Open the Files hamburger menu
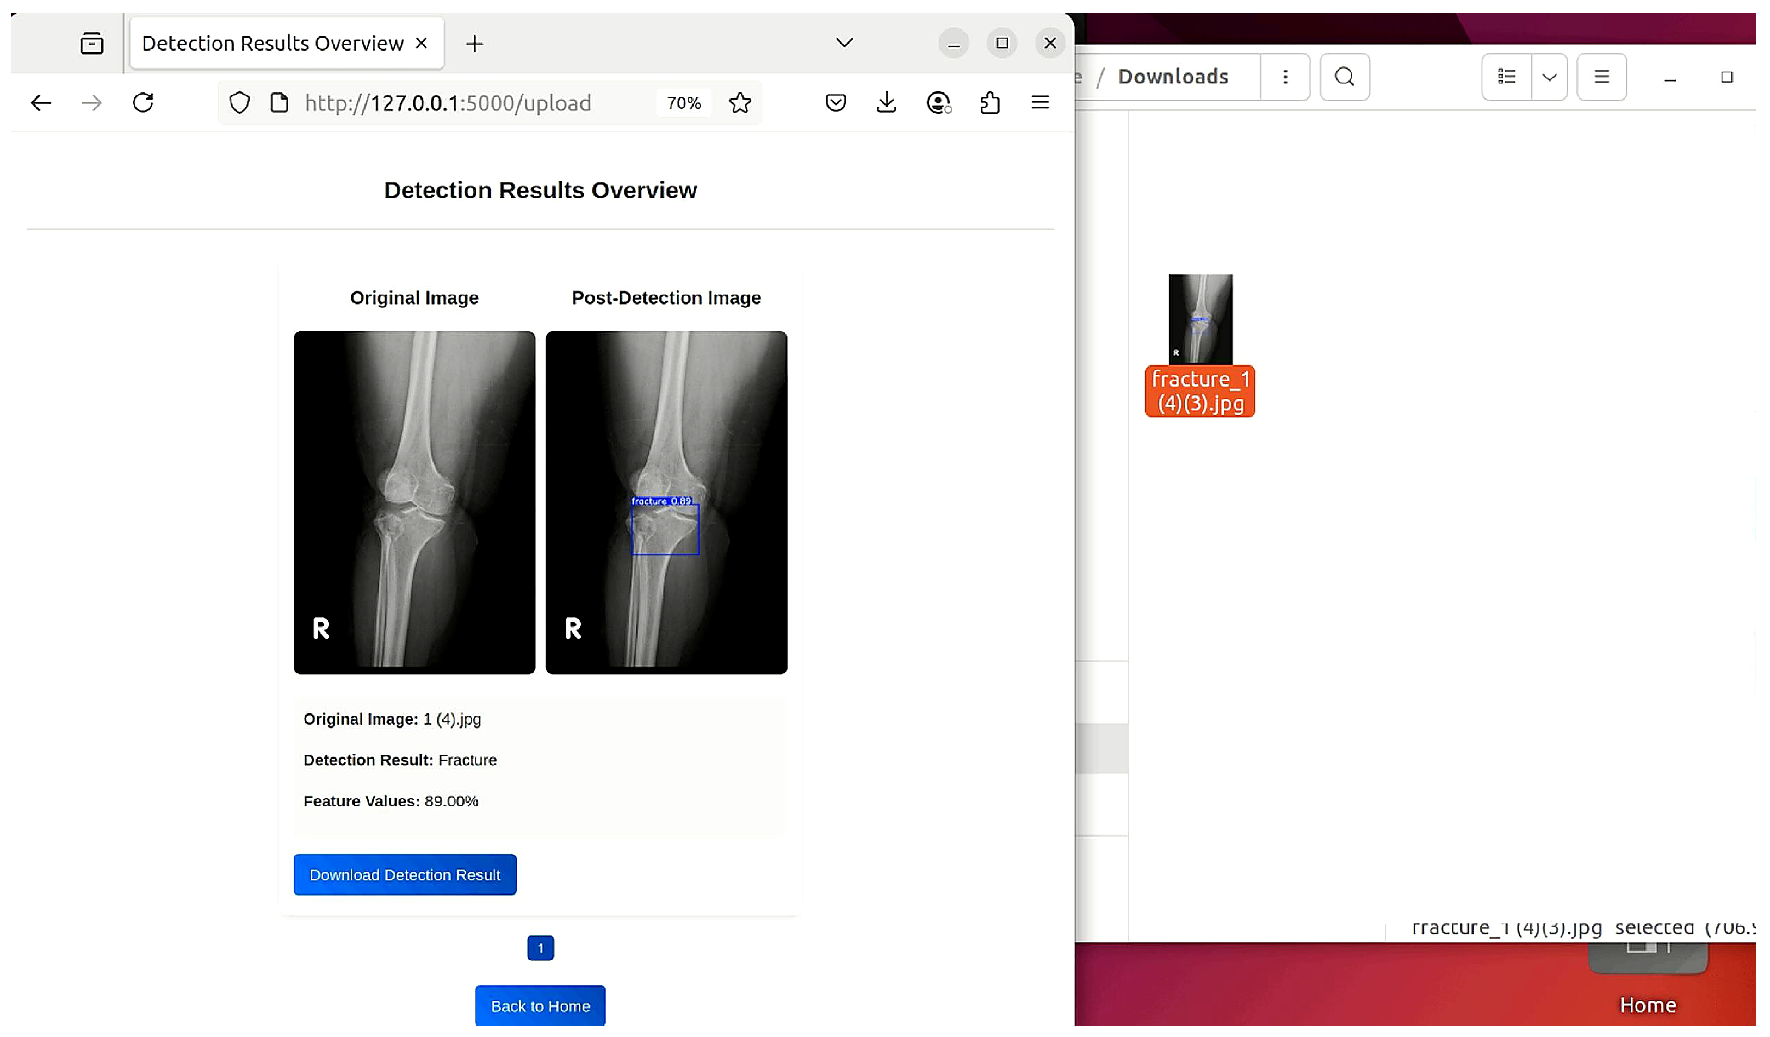The height and width of the screenshot is (1037, 1770). [1602, 77]
